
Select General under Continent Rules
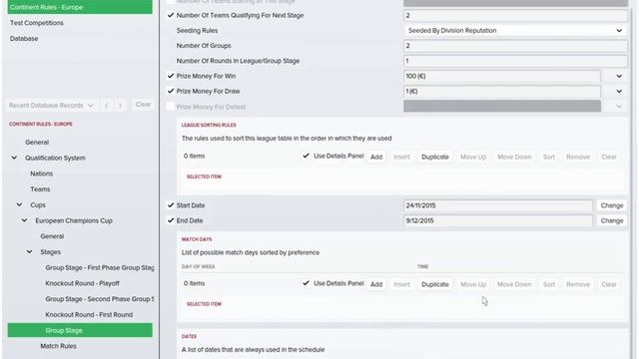tap(37, 142)
